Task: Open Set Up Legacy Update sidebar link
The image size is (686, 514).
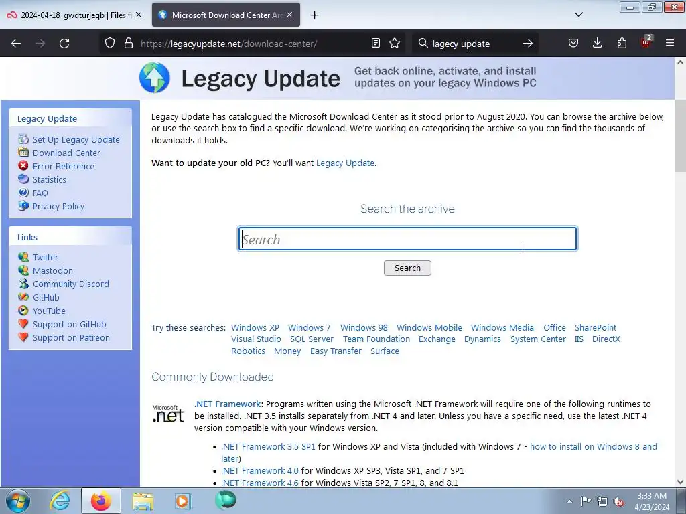Action: click(76, 139)
